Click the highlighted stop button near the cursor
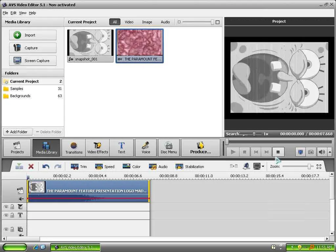This screenshot has height=252, width=336. [x=278, y=152]
